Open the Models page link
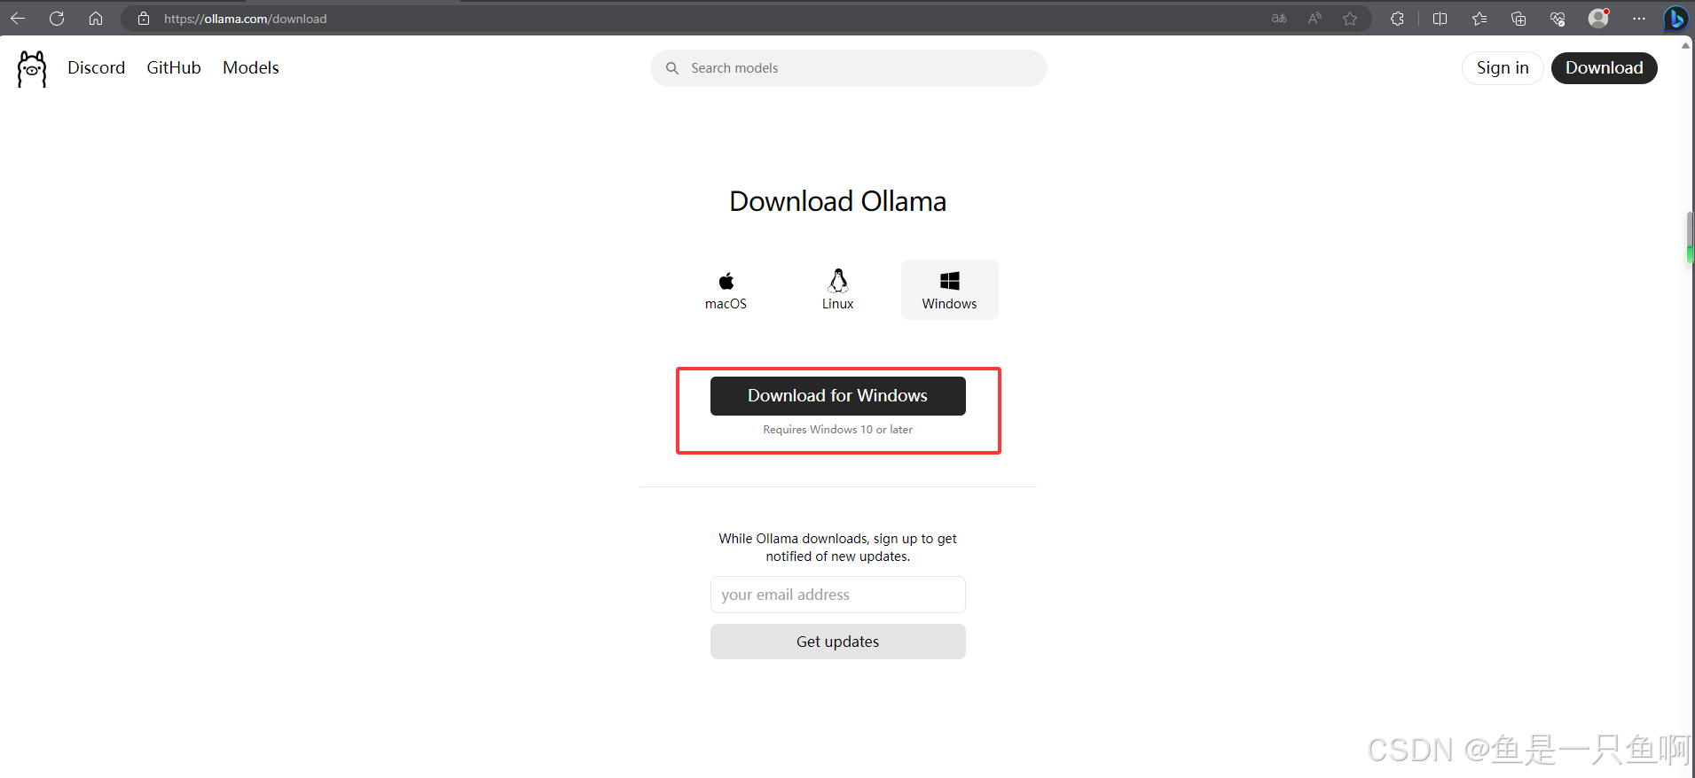 pos(251,68)
